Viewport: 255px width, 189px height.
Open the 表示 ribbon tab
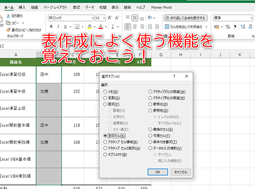115,7
